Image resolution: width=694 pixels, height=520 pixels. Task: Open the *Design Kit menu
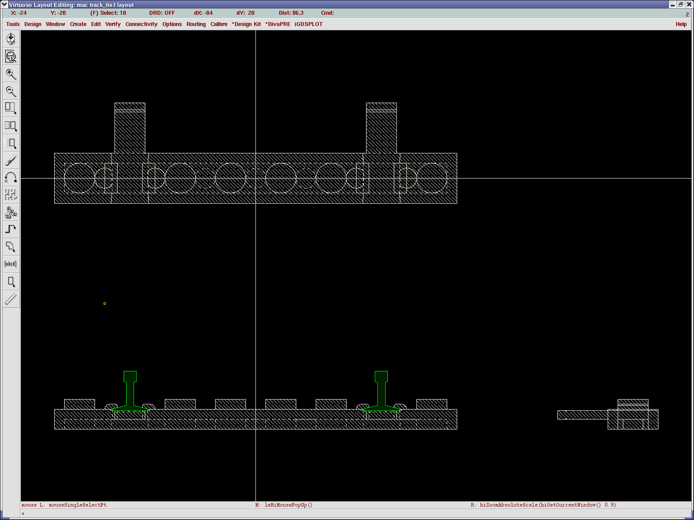coord(246,24)
